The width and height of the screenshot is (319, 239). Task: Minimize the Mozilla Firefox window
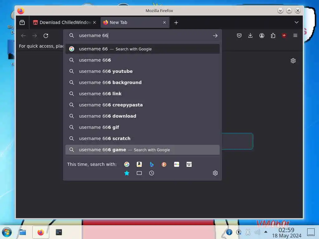click(280, 11)
